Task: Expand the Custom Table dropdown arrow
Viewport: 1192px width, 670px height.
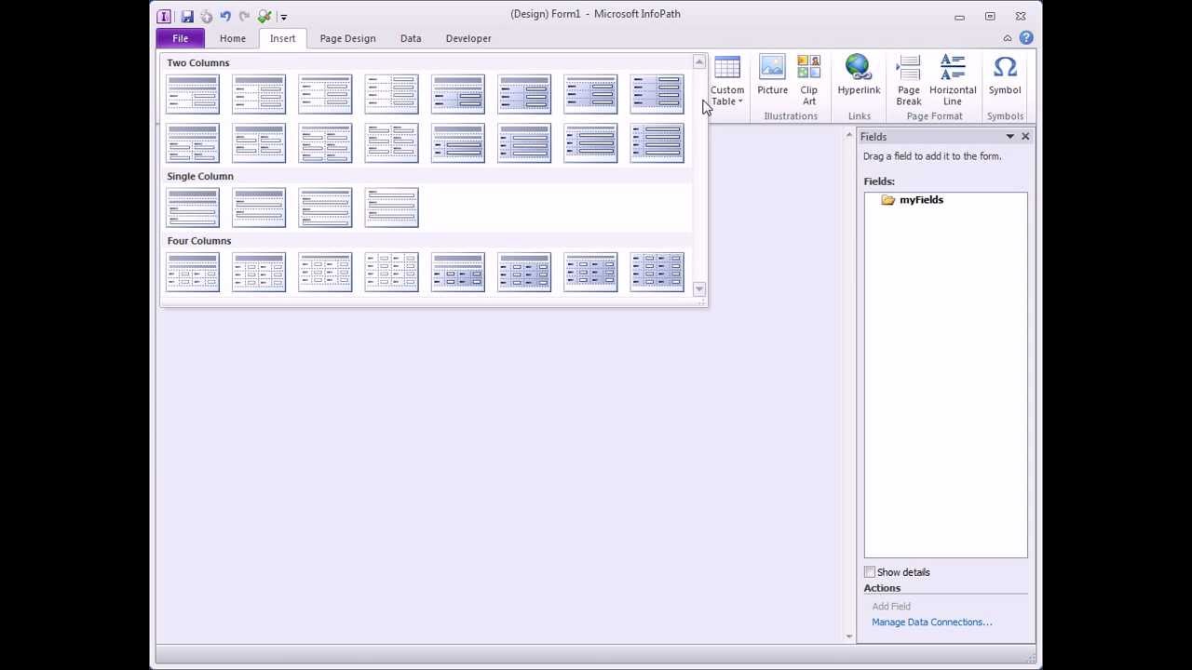Action: [x=740, y=101]
